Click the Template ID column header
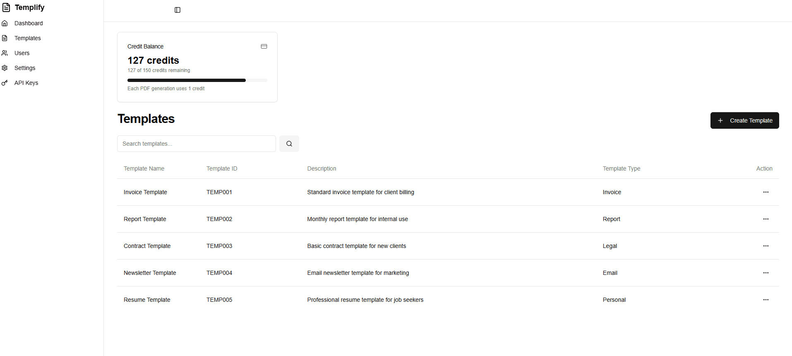The width and height of the screenshot is (792, 356). click(x=222, y=168)
